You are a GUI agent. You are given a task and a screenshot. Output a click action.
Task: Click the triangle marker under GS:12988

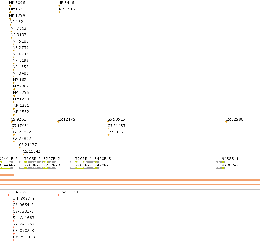(226, 122)
